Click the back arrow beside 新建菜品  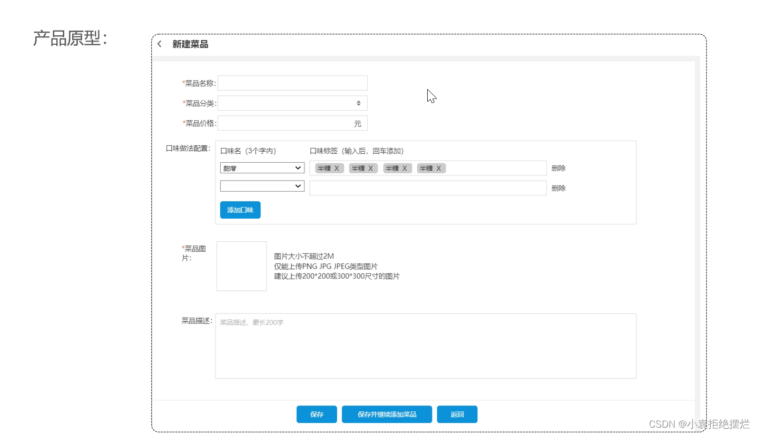tap(159, 44)
